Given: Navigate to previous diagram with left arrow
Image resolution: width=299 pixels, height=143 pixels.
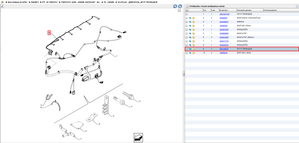Looking at the screenshot, I should coord(175,6).
